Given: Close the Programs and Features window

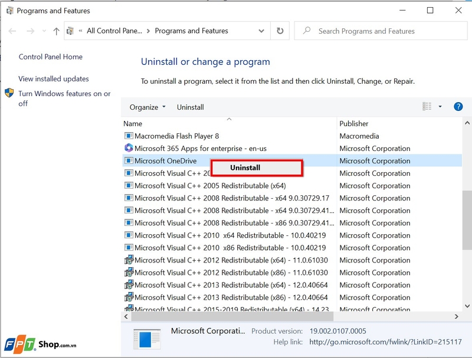Looking at the screenshot, I should 458,11.
